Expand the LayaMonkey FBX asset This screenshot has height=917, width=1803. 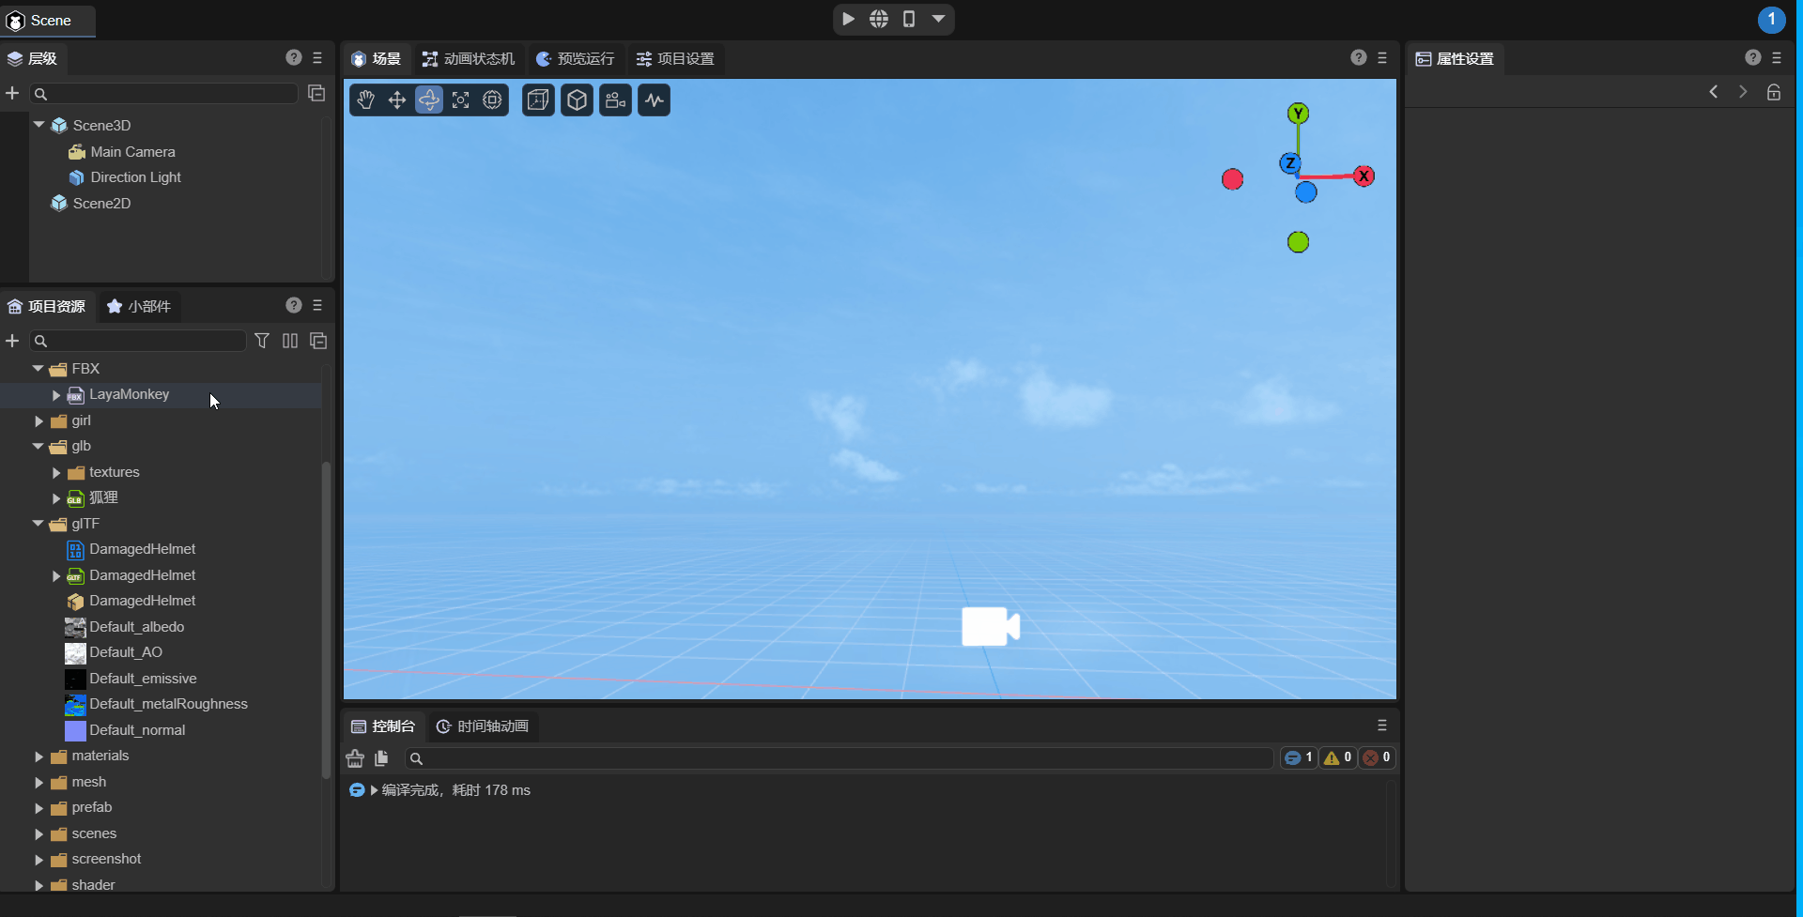56,395
